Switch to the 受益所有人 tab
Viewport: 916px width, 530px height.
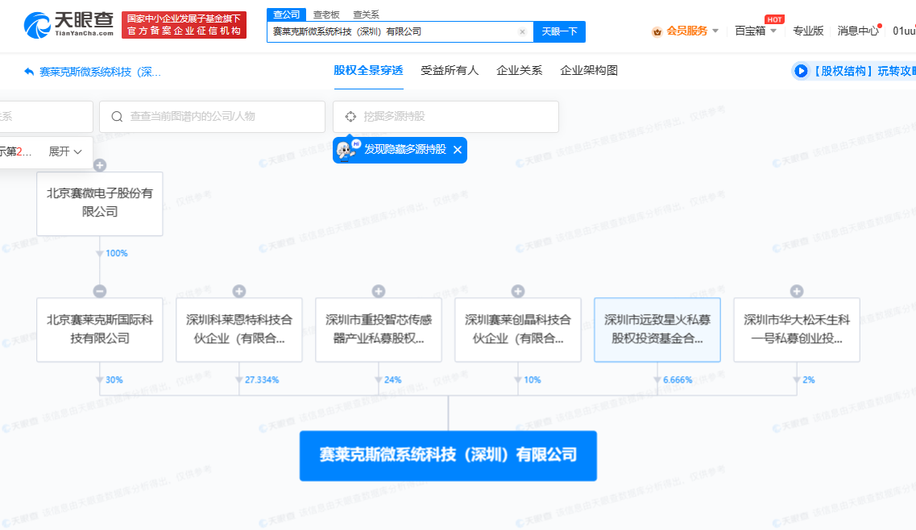tap(450, 71)
